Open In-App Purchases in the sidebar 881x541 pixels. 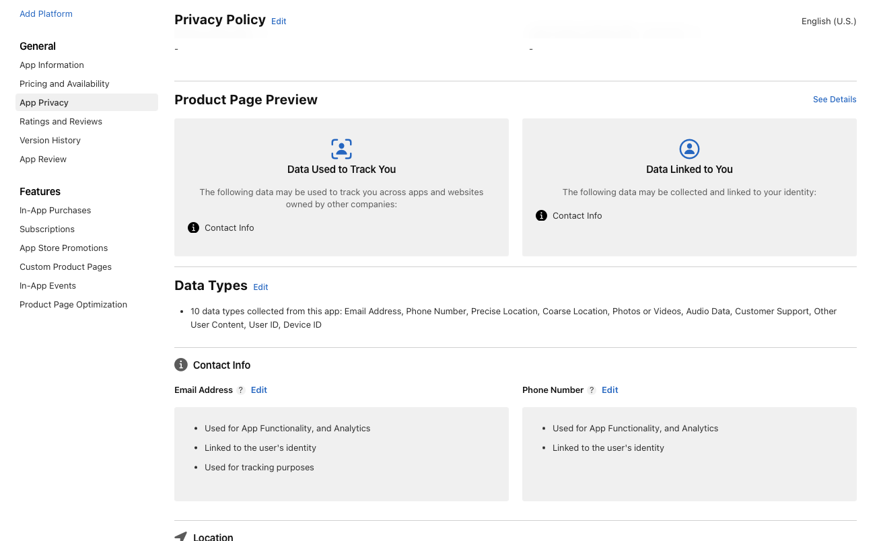55,211
